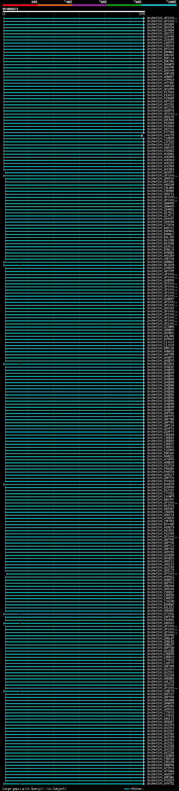This screenshot has width=179, height=791.
Task: Select UniRef100_A7P3H0 label
Action: (160, 83)
